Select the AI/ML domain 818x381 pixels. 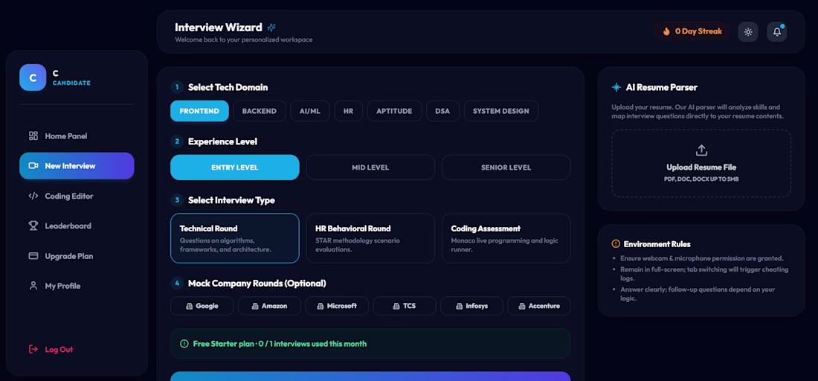[310, 111]
